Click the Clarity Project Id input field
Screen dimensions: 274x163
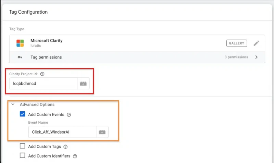pyautogui.click(x=43, y=84)
